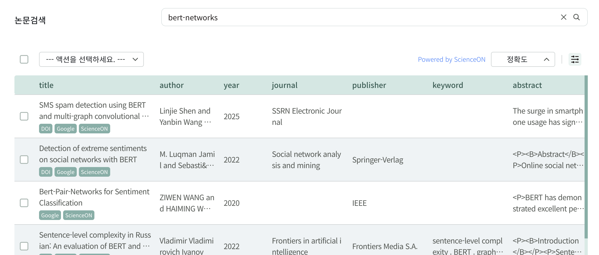Click the journal column header
The height and width of the screenshot is (255, 599).
(285, 85)
